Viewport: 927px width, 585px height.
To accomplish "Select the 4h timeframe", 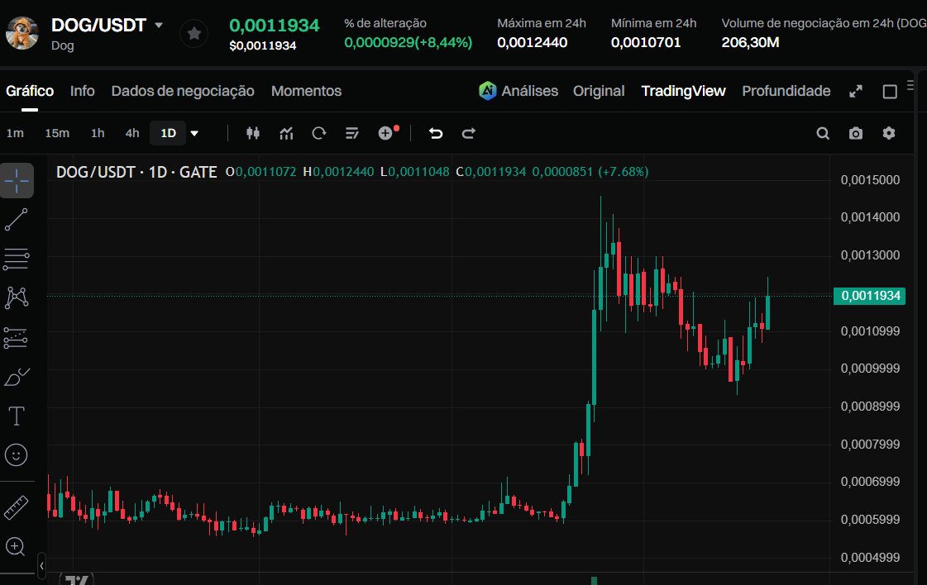I will [x=131, y=134].
